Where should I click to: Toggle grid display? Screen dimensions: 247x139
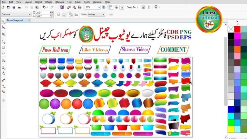[116, 7]
